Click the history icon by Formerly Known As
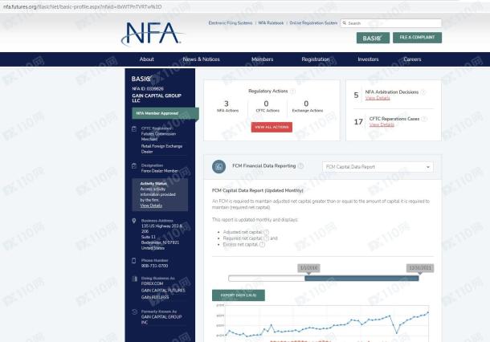 coord(134,311)
